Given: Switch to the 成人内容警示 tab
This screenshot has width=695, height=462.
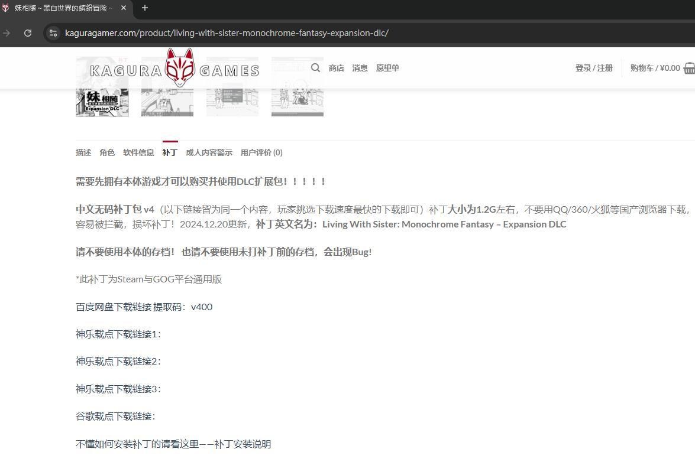Looking at the screenshot, I should click(x=209, y=152).
